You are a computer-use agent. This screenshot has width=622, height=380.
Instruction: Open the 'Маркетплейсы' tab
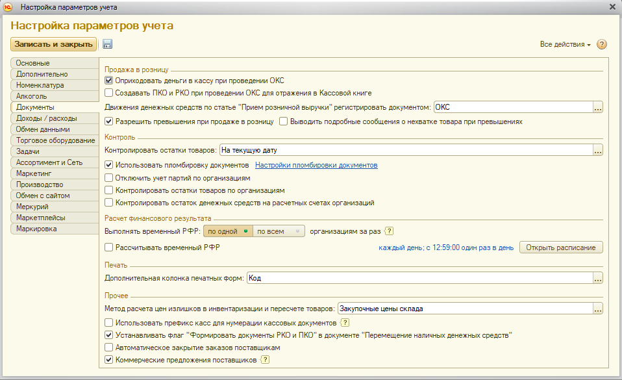click(x=55, y=218)
